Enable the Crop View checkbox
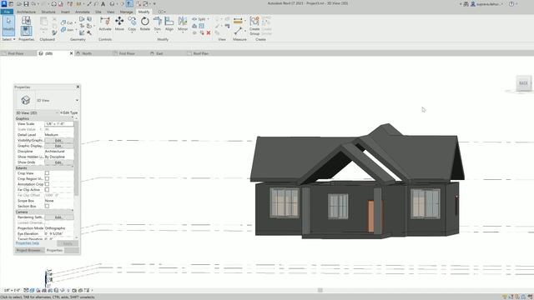 pyautogui.click(x=47, y=173)
